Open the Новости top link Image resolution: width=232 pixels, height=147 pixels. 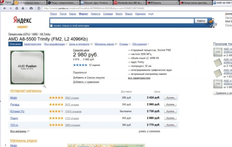[95, 14]
